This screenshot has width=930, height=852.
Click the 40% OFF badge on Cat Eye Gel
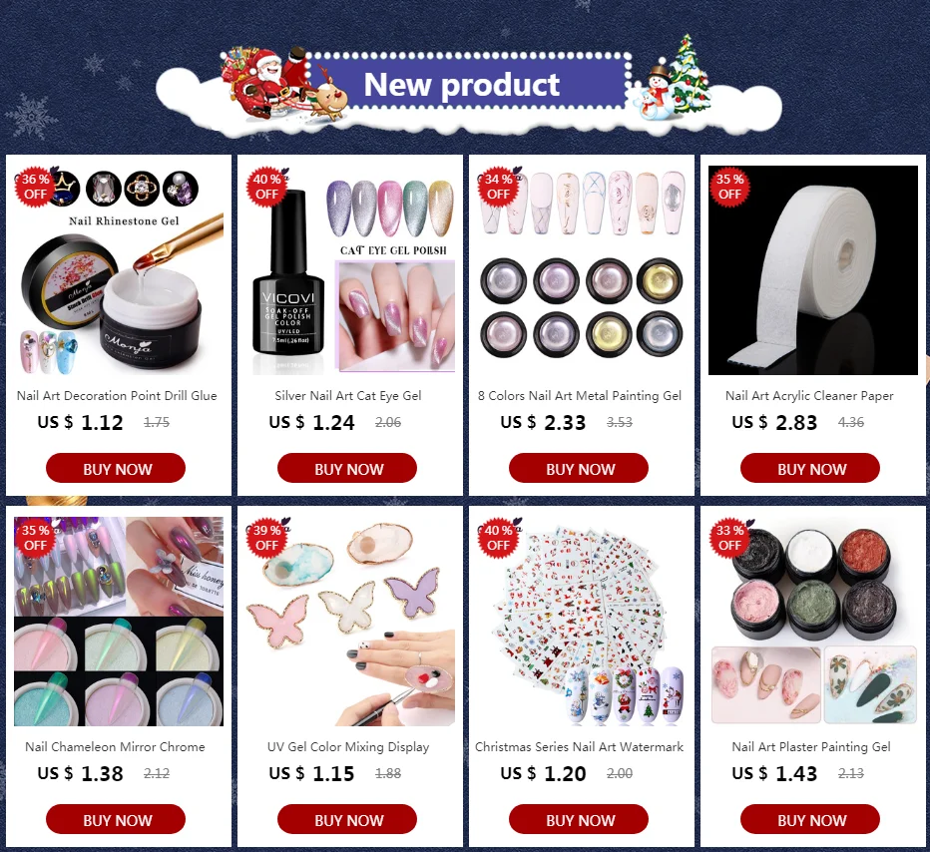click(x=266, y=187)
